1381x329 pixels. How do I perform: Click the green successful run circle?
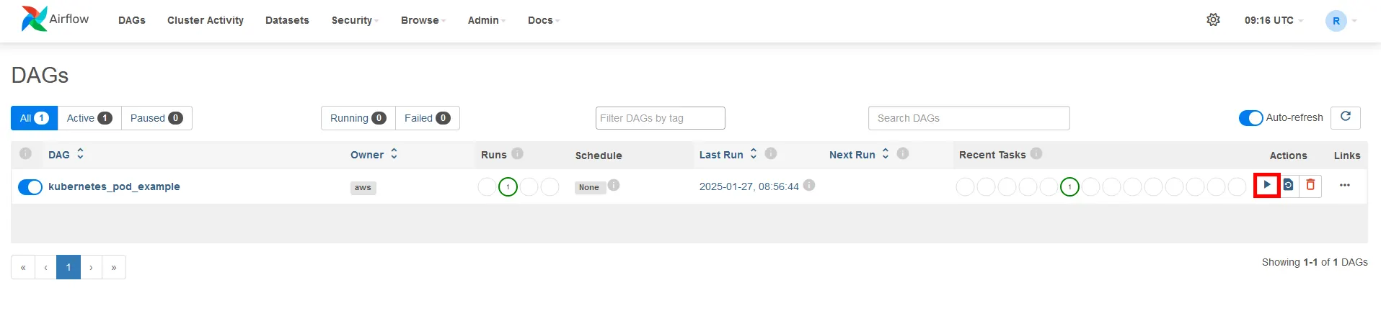(x=508, y=187)
